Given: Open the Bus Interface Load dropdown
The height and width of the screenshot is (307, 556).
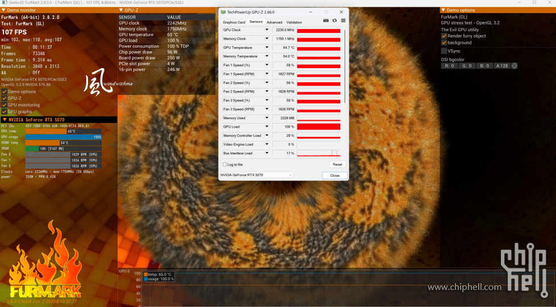Looking at the screenshot, I should coord(267,153).
